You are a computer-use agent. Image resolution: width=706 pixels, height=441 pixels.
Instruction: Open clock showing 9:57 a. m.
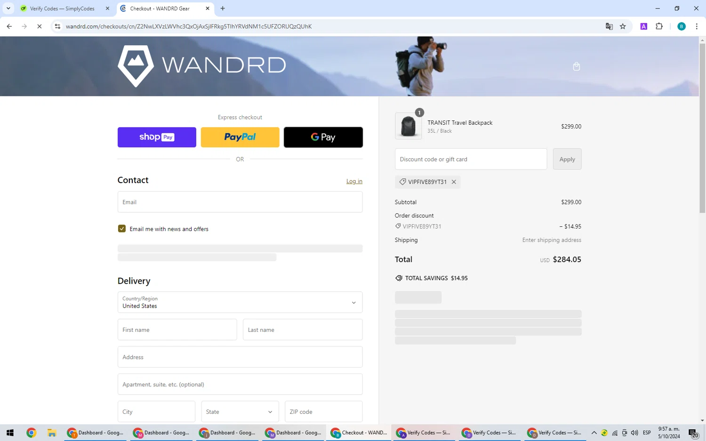(669, 433)
